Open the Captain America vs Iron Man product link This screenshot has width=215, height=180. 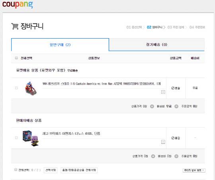(102, 83)
